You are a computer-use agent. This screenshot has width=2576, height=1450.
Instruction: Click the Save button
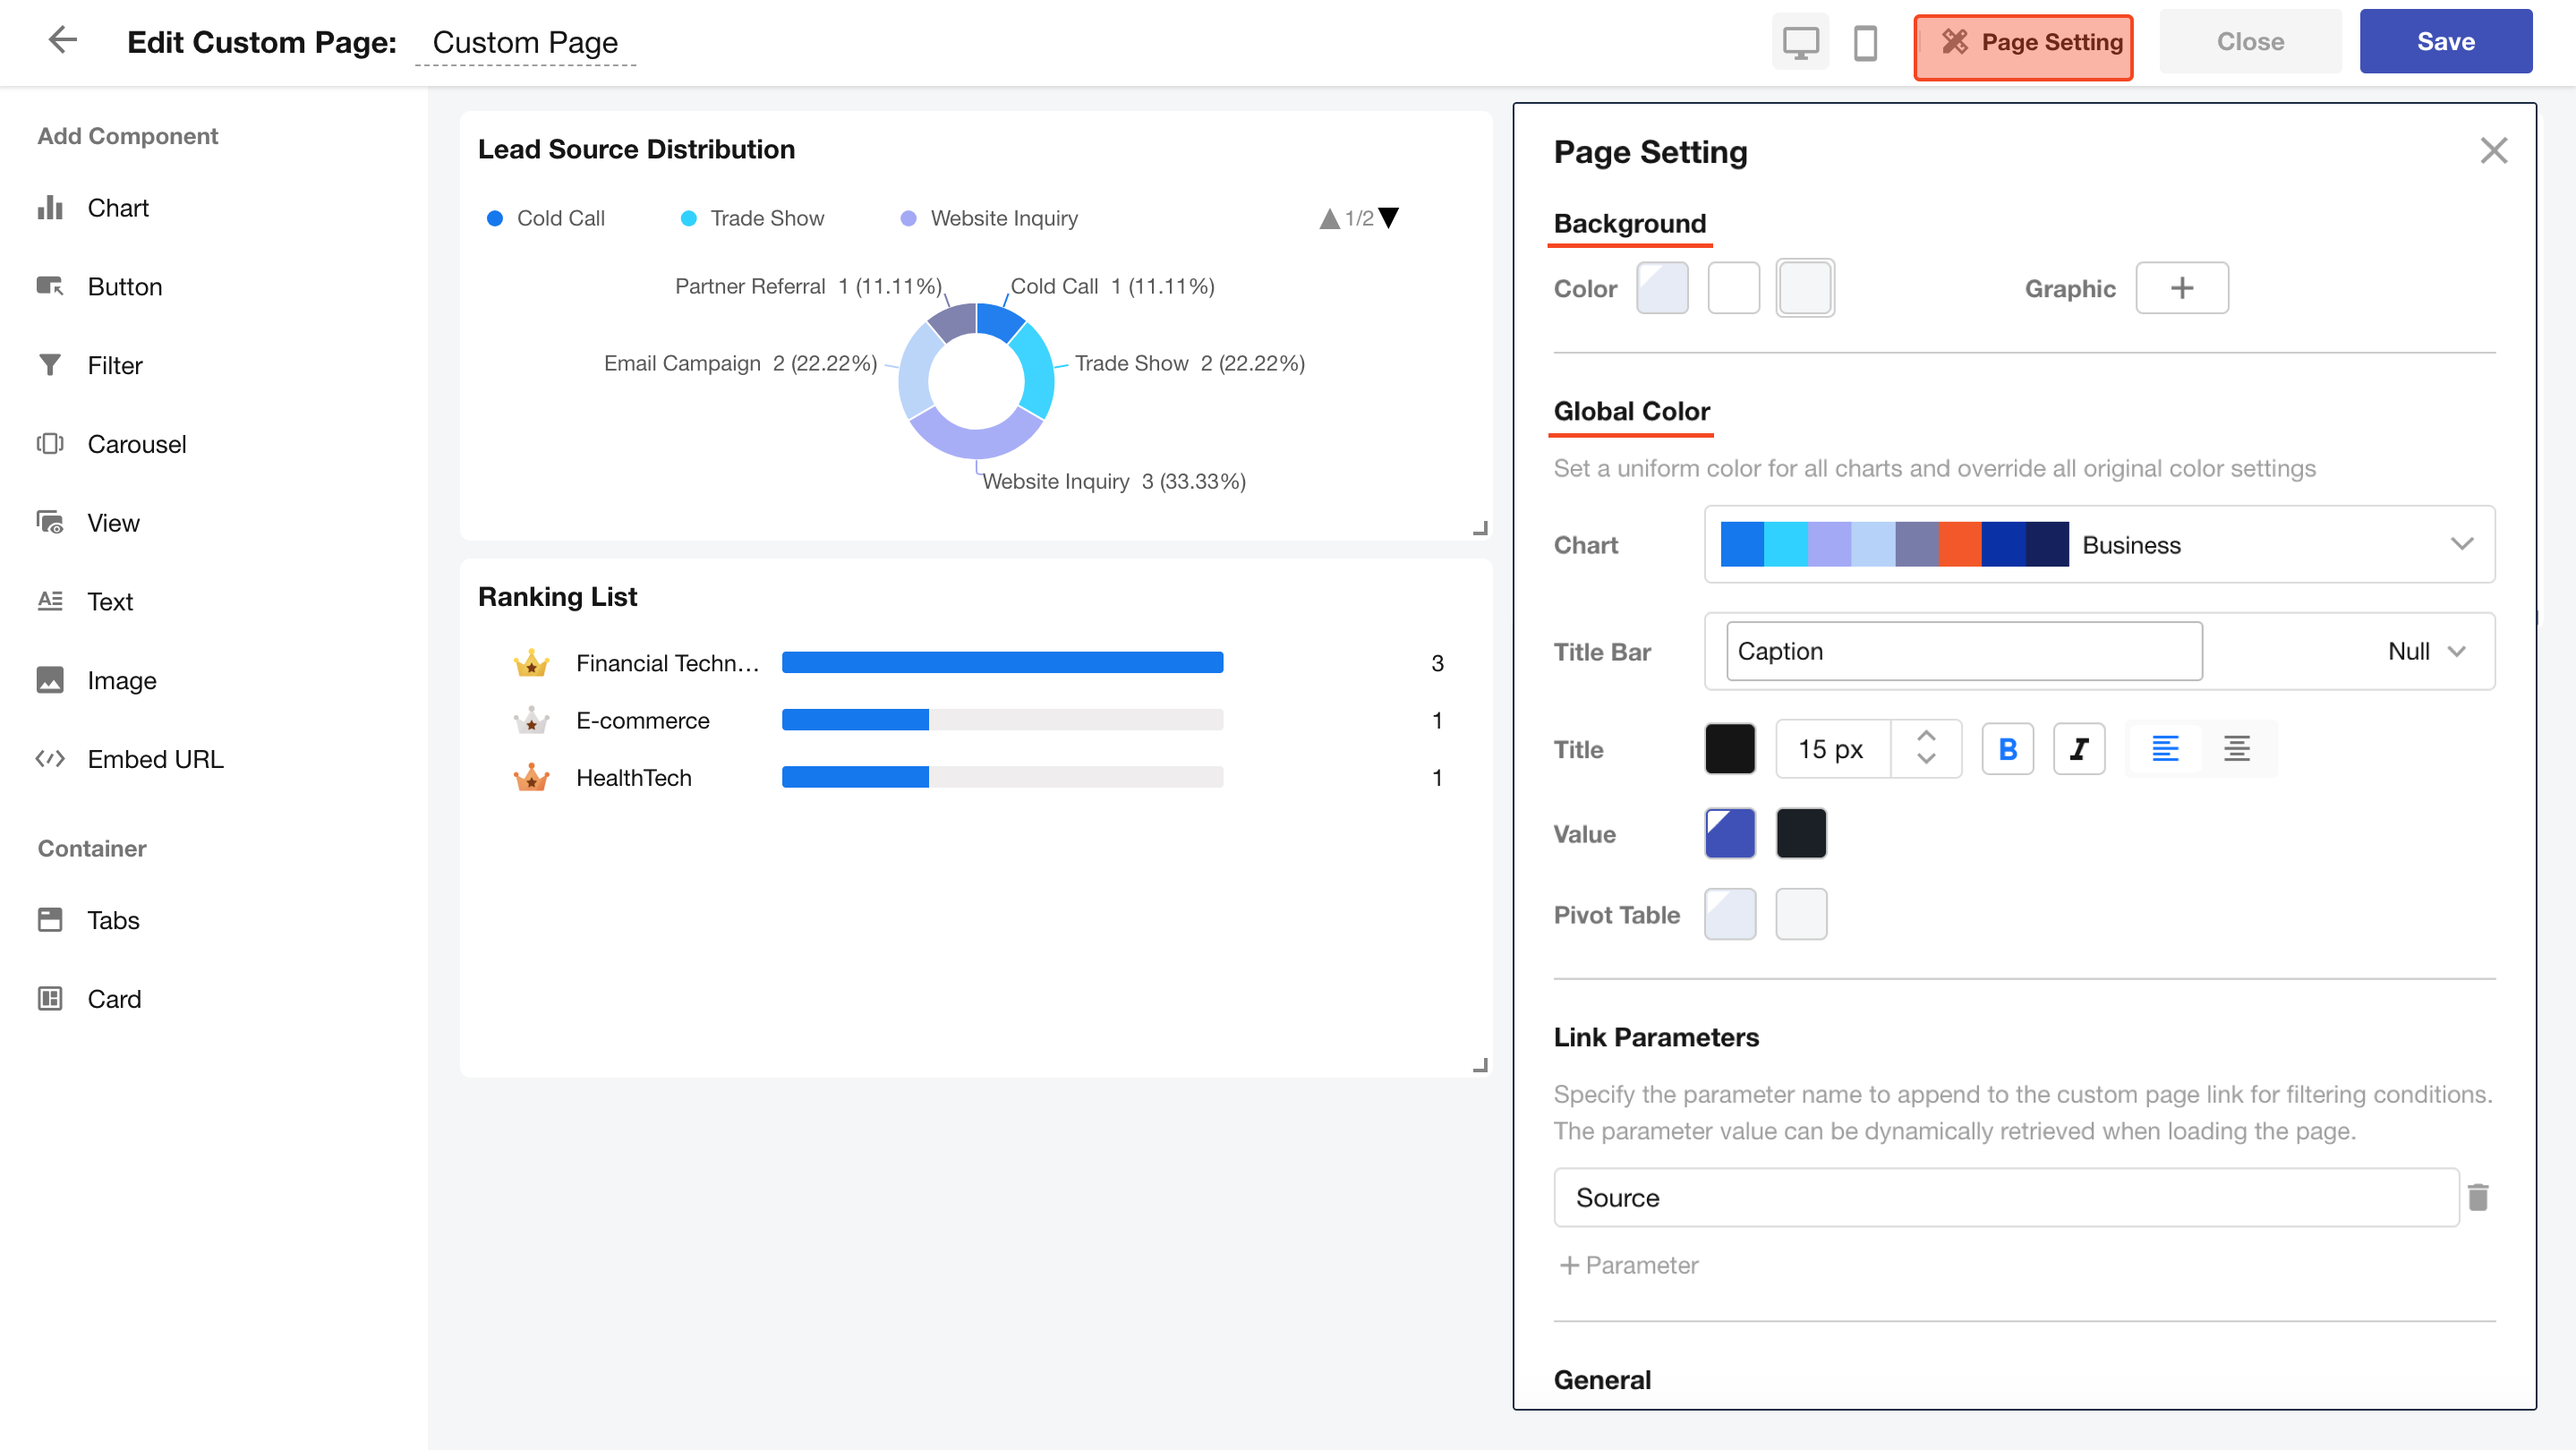(x=2445, y=42)
